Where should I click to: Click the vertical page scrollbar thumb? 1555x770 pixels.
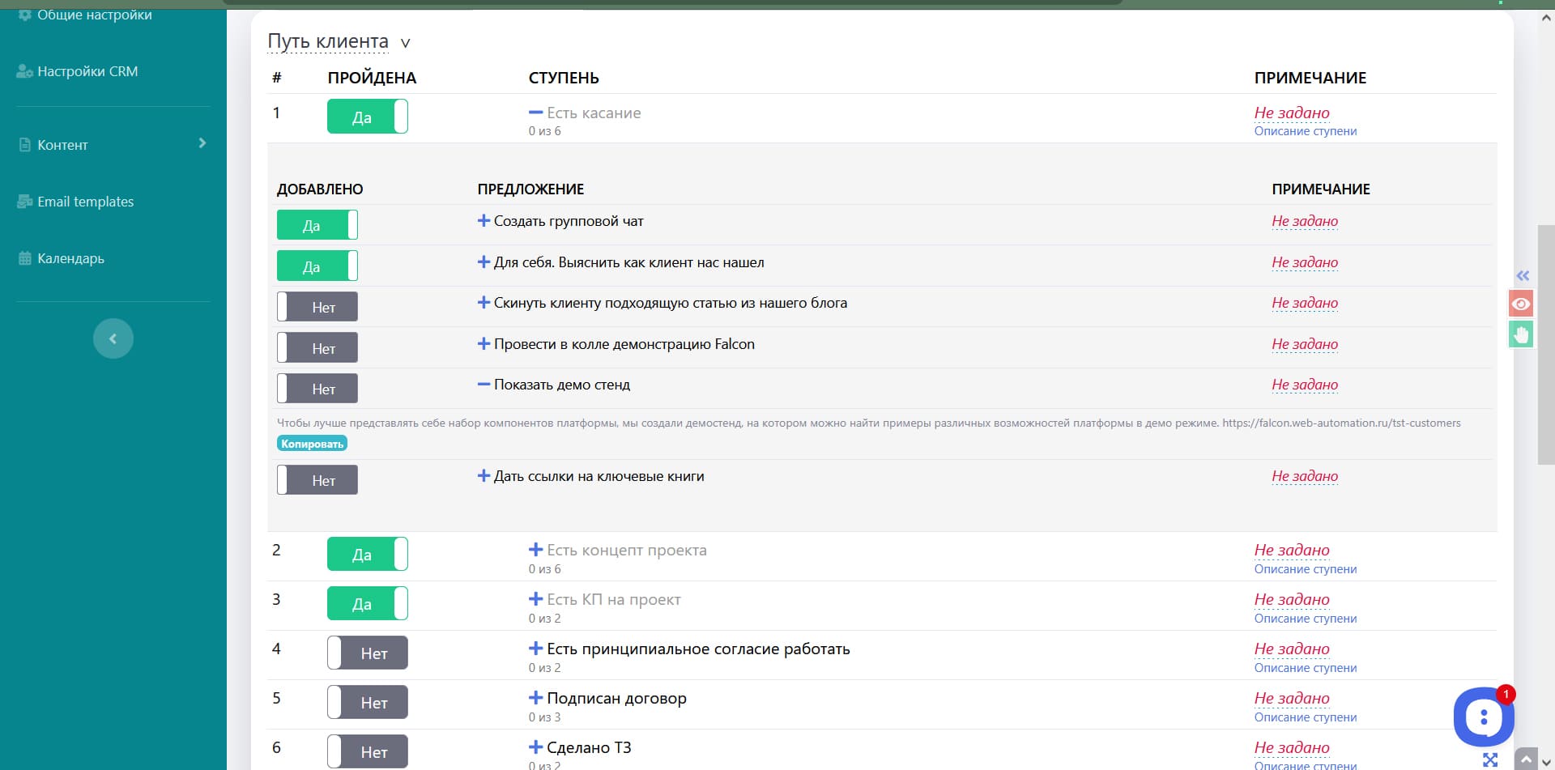(x=1545, y=344)
